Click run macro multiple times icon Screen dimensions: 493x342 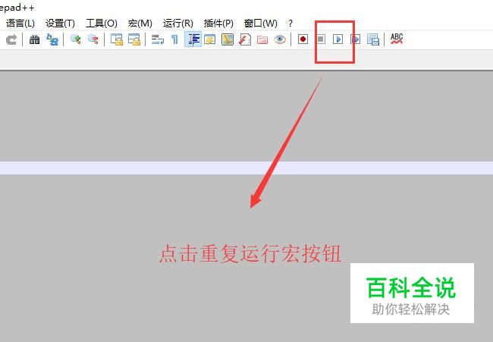pyautogui.click(x=356, y=39)
